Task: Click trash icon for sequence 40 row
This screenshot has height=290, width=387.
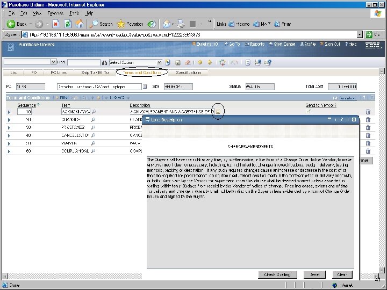Action: tap(368, 135)
